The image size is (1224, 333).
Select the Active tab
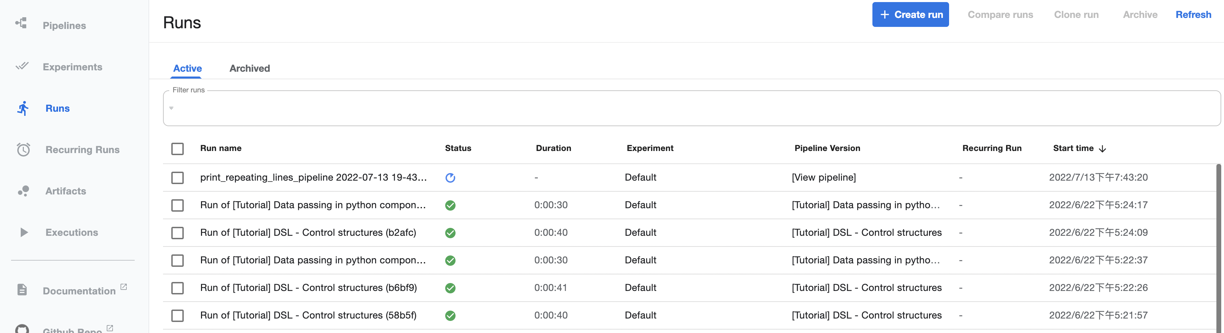point(187,68)
